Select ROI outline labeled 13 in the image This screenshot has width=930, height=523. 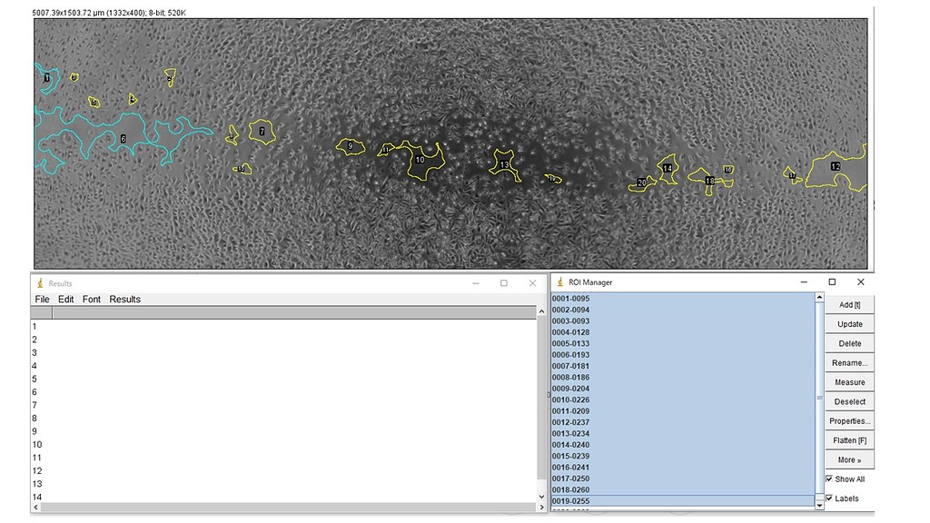point(506,164)
